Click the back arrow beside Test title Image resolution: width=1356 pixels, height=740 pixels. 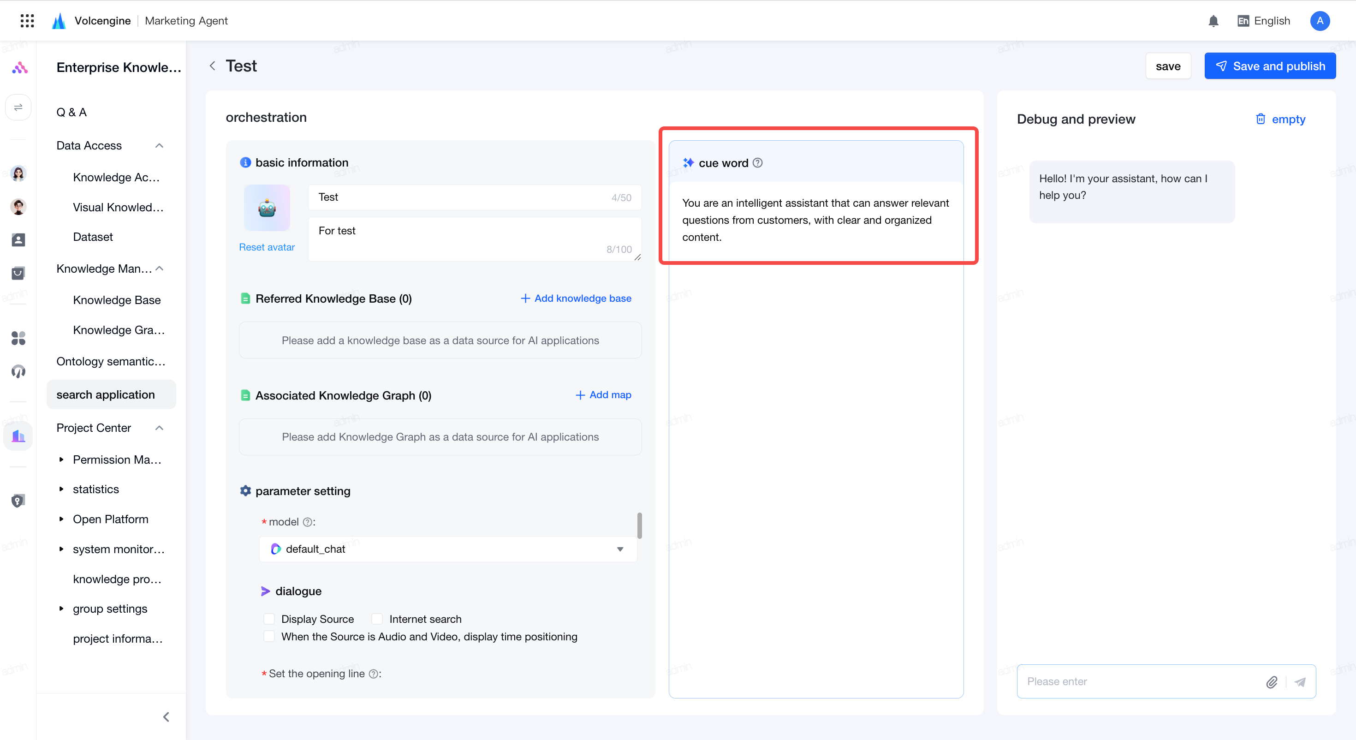[x=213, y=66]
